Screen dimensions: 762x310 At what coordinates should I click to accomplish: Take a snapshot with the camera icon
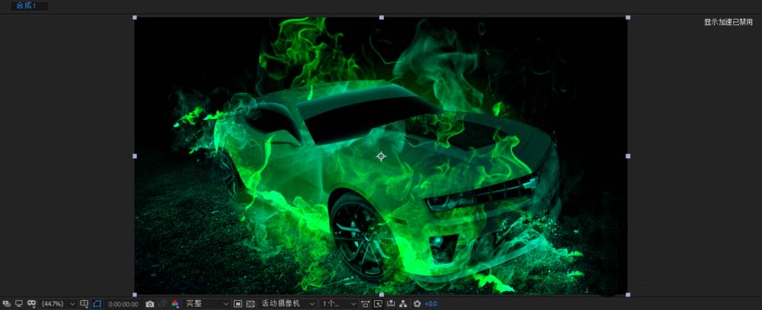150,303
